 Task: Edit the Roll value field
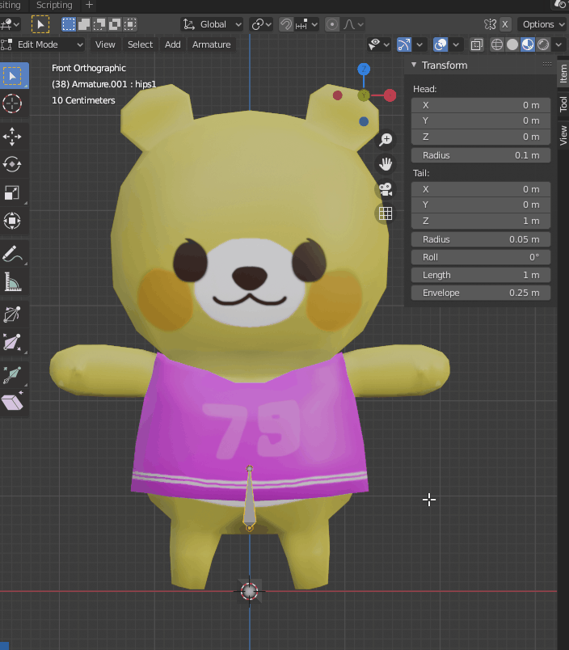click(x=481, y=257)
